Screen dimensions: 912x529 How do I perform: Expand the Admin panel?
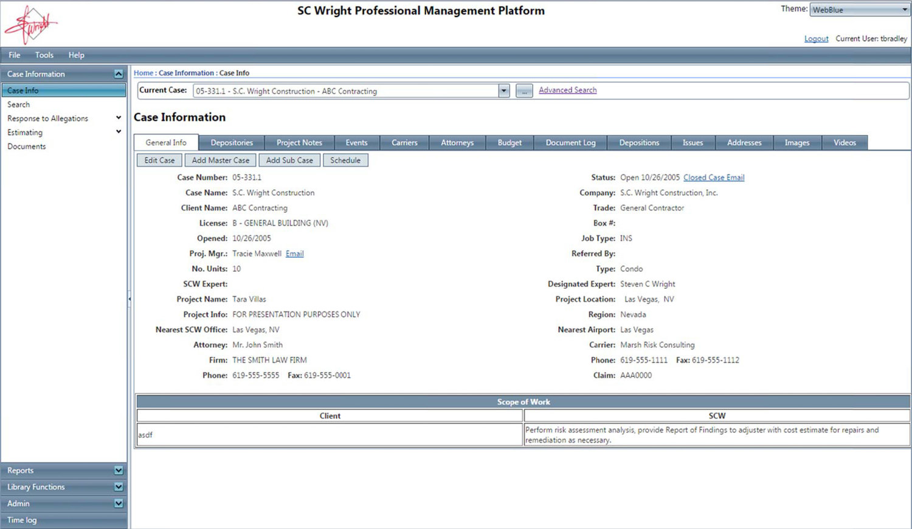coord(119,503)
